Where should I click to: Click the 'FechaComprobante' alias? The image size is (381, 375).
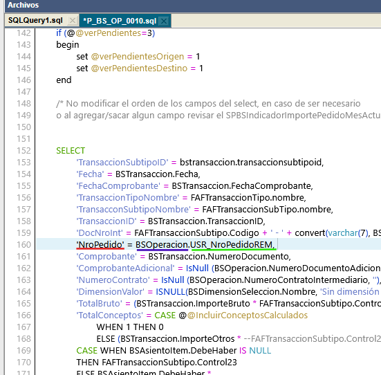tap(118, 186)
